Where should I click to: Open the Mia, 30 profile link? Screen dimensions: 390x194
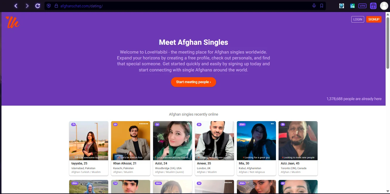244,164
